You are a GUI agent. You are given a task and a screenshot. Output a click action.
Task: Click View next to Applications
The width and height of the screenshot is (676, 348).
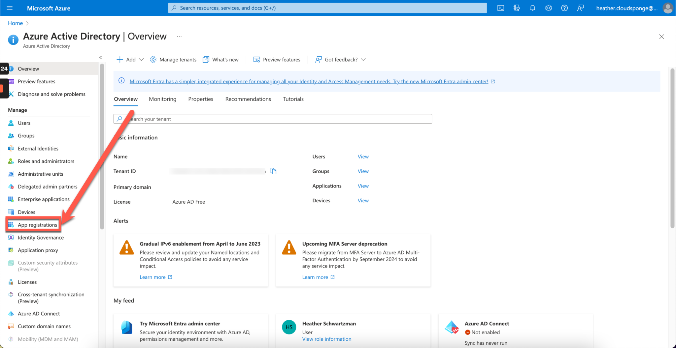click(x=363, y=186)
